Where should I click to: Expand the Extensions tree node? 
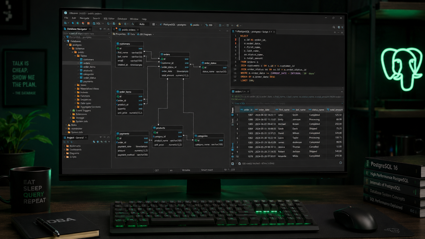click(71, 114)
